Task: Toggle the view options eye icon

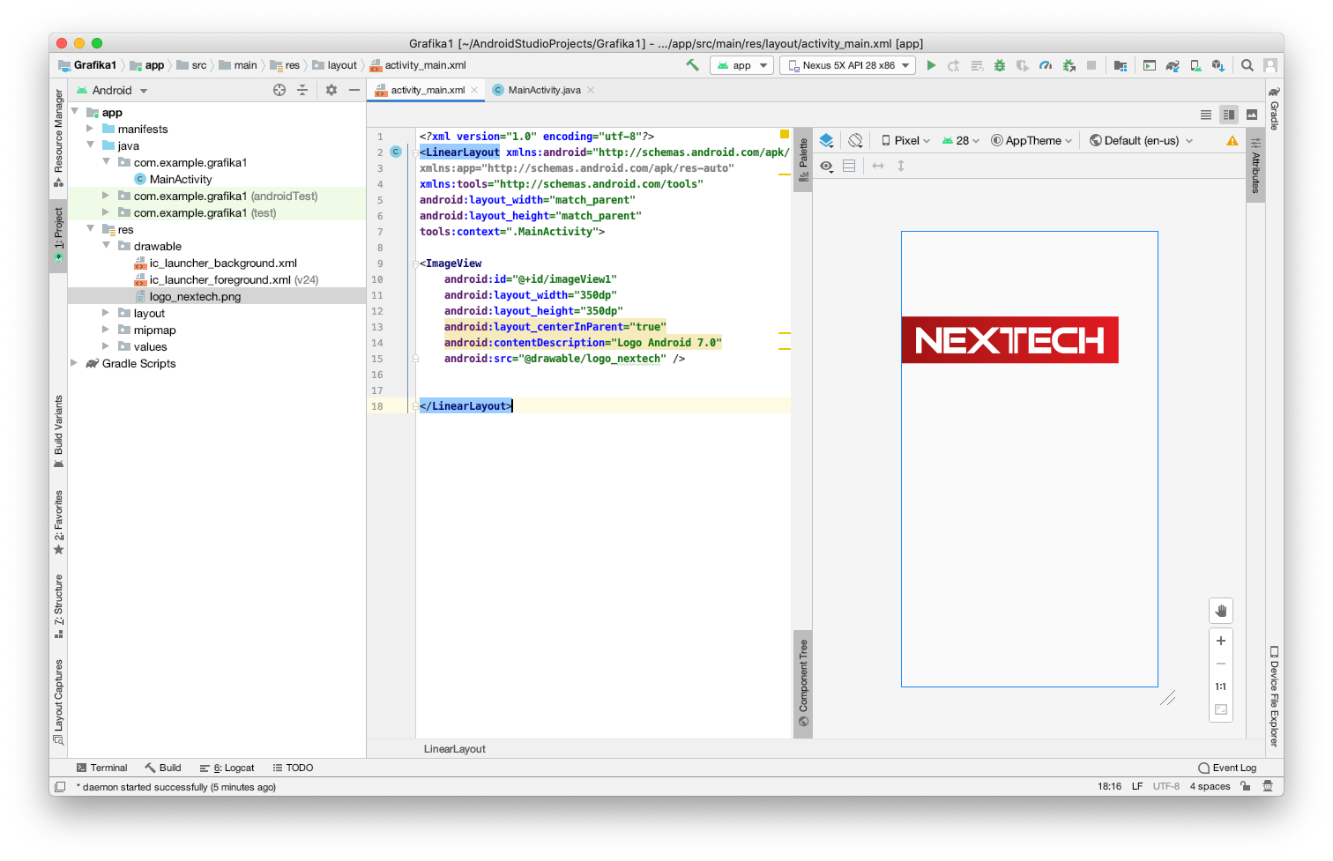Action: (x=826, y=166)
